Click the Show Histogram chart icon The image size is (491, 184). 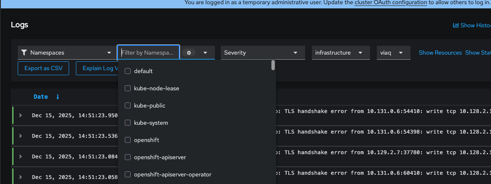(456, 25)
